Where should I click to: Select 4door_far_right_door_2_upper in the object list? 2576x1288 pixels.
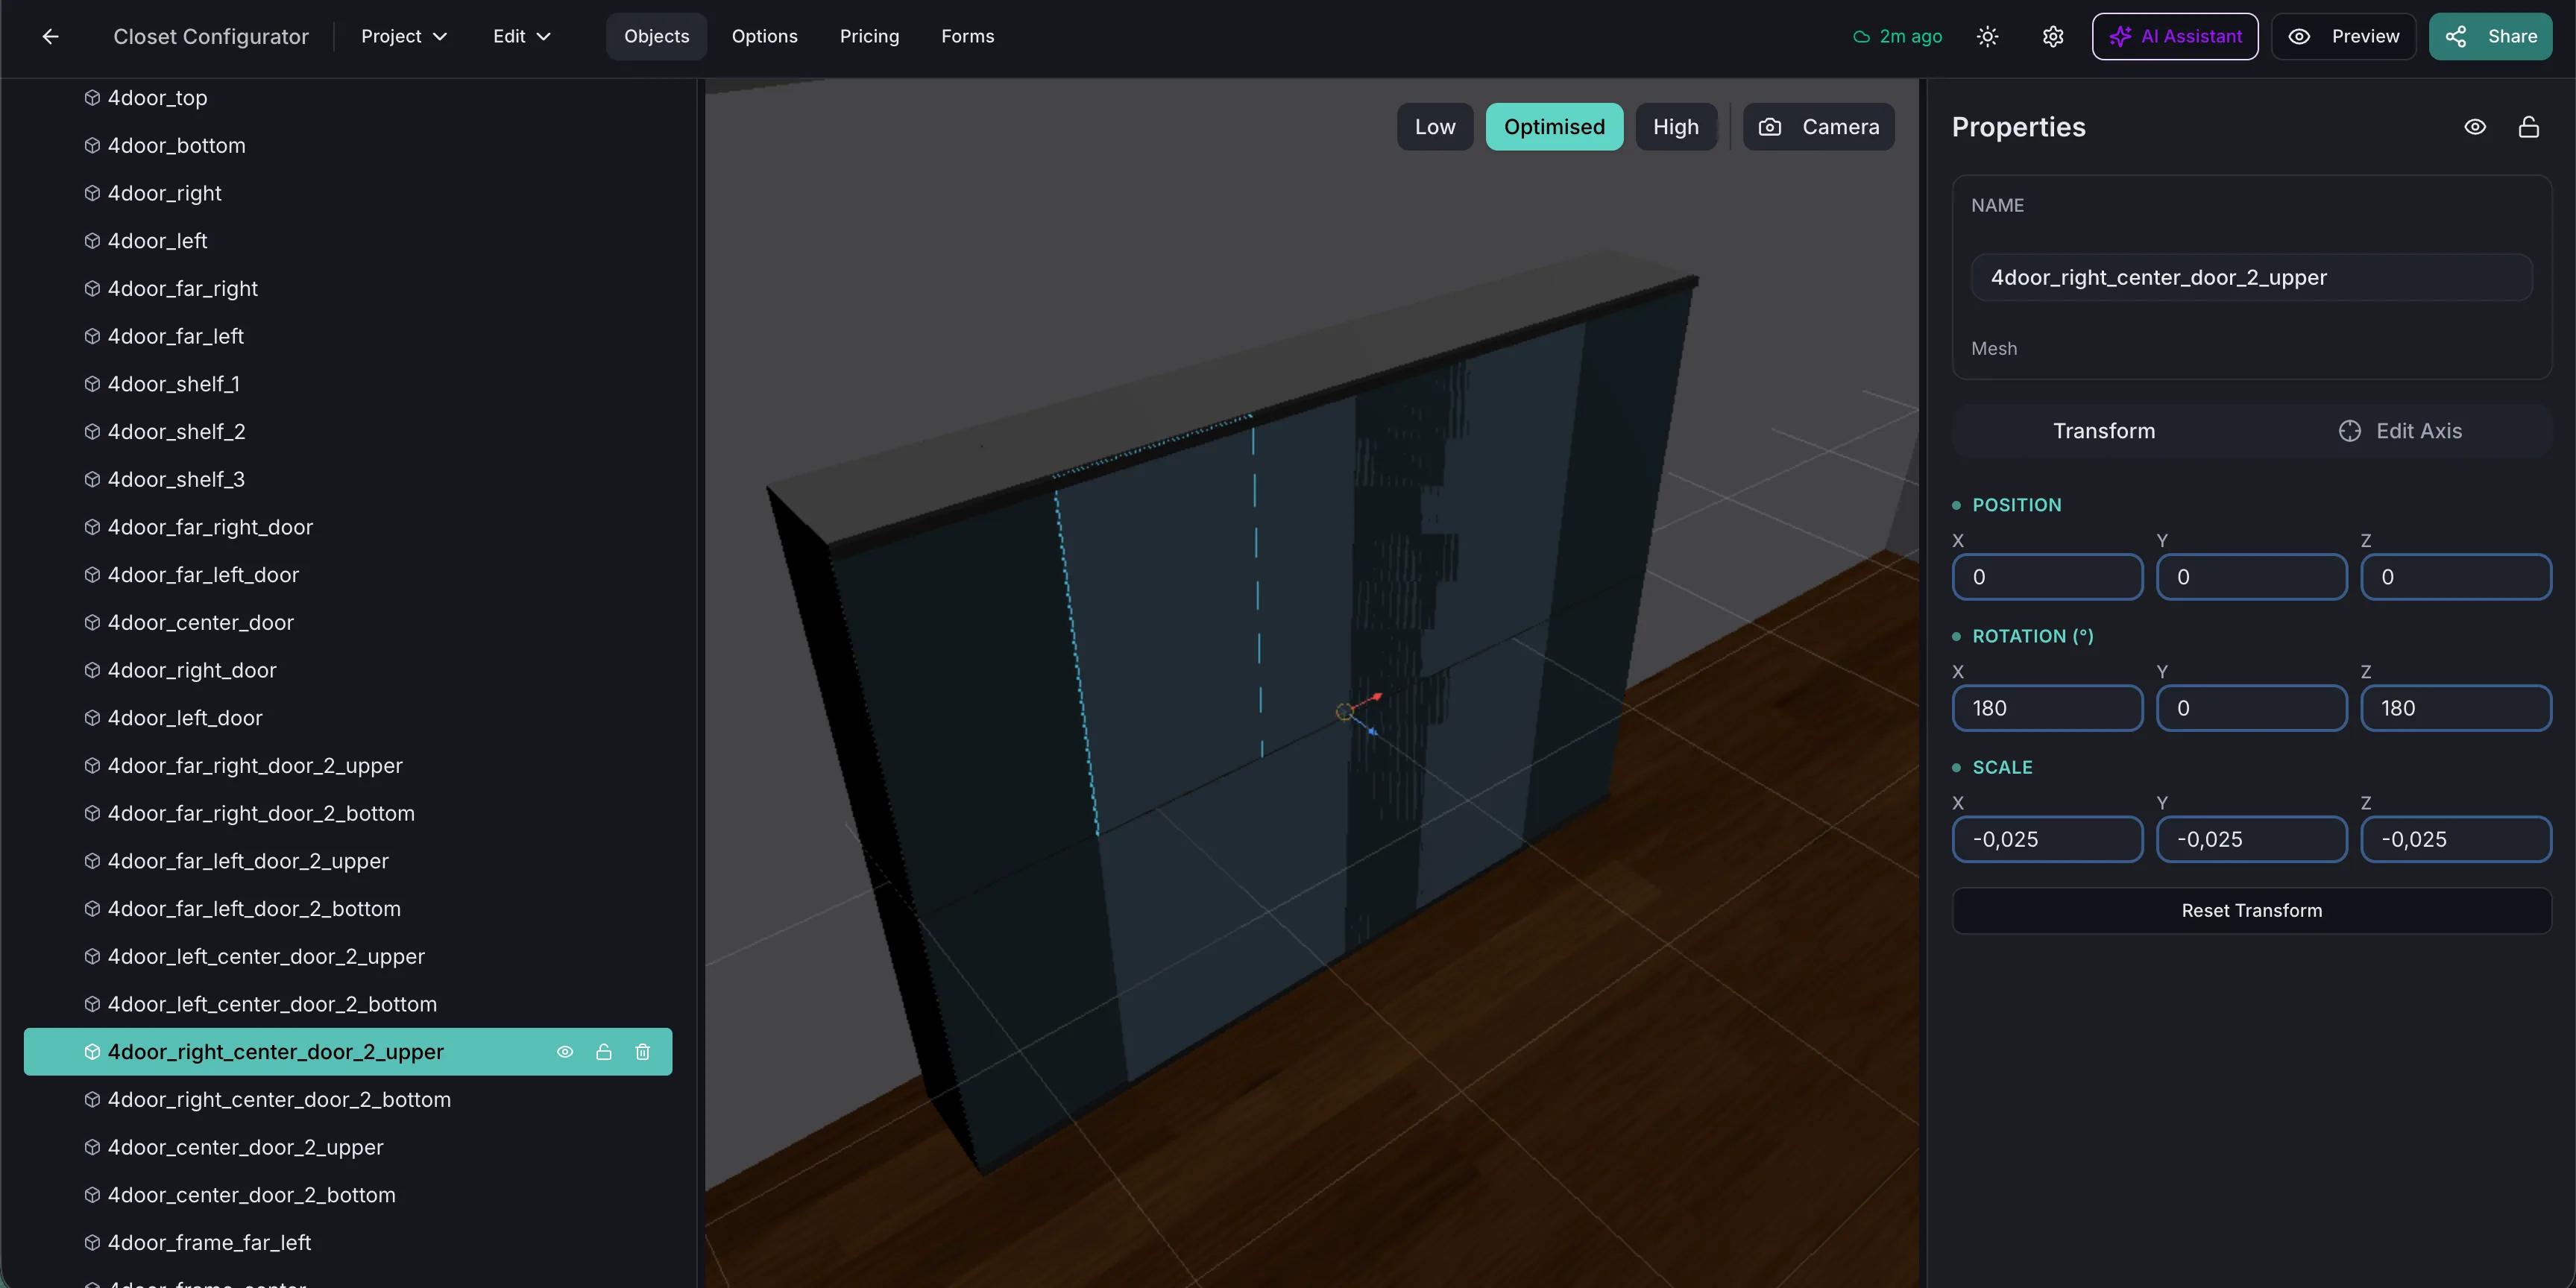[x=348, y=766]
